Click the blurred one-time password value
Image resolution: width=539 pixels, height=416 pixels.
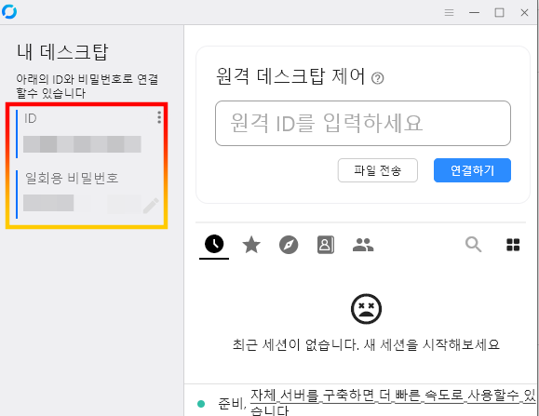tap(82, 203)
